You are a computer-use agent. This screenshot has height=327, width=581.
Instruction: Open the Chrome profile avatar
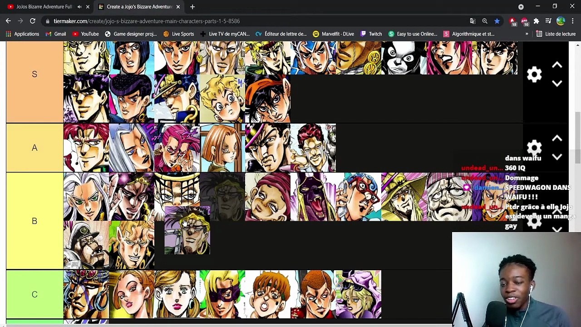(561, 21)
